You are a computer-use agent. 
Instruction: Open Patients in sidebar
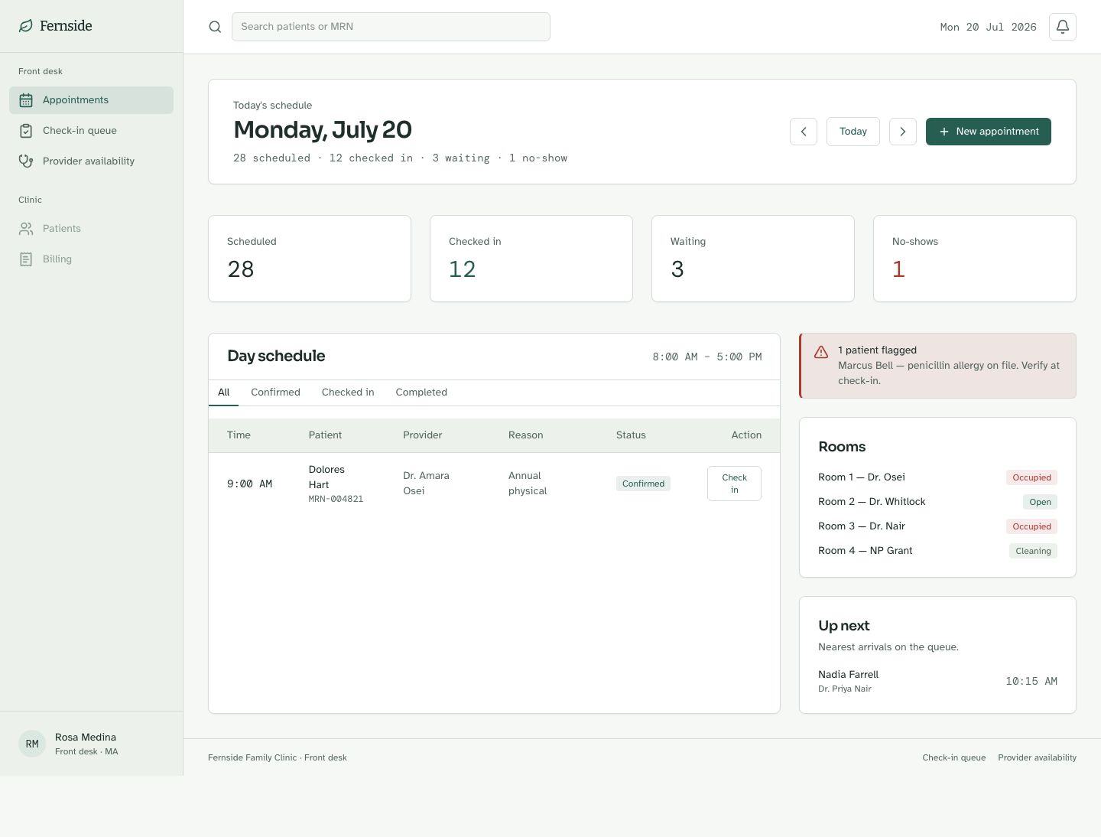tap(92, 229)
